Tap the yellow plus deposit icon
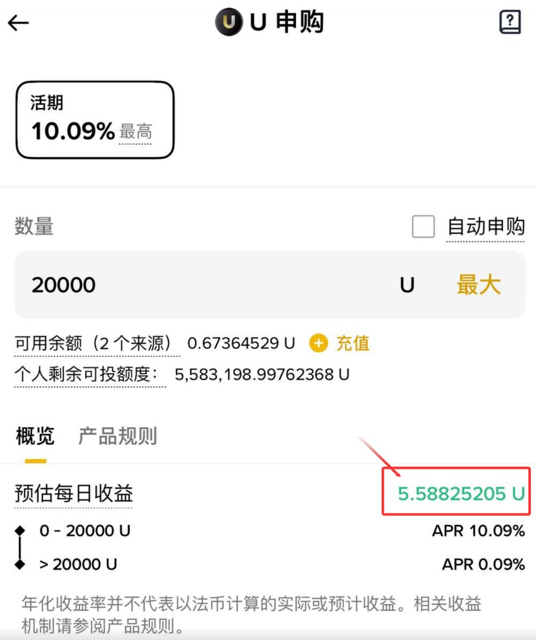 [x=318, y=343]
